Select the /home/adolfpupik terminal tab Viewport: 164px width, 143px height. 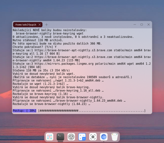tap(26, 25)
